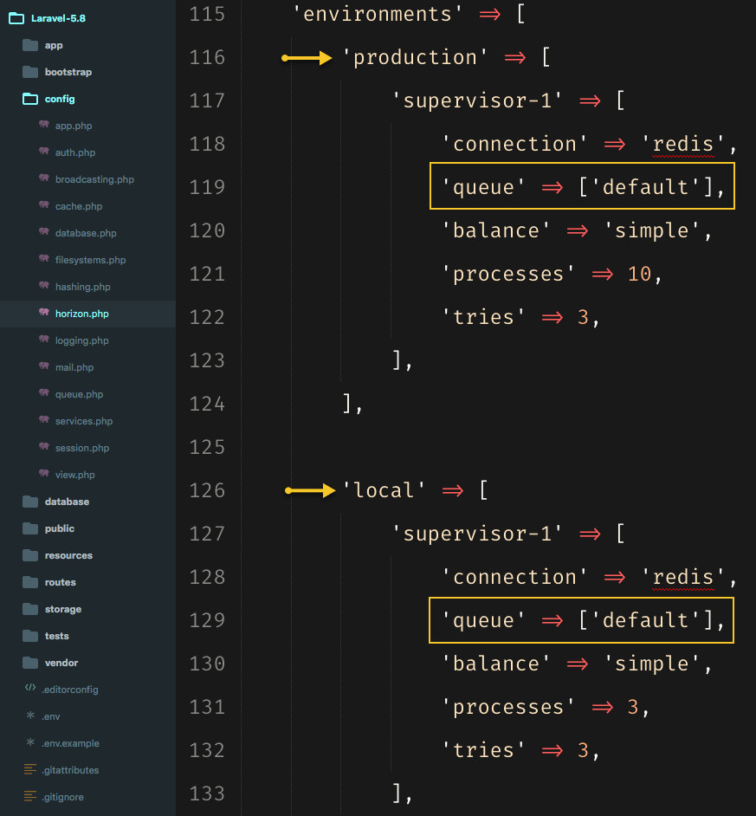This screenshot has height=816, width=756.
Task: Click the code icon beside .editorconfig
Action: coord(30,688)
